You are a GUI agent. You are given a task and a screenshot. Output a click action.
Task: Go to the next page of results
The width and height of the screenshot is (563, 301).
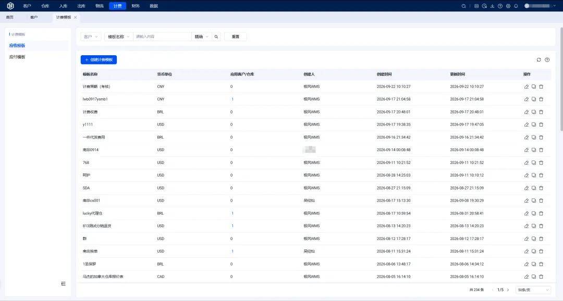[x=508, y=290]
